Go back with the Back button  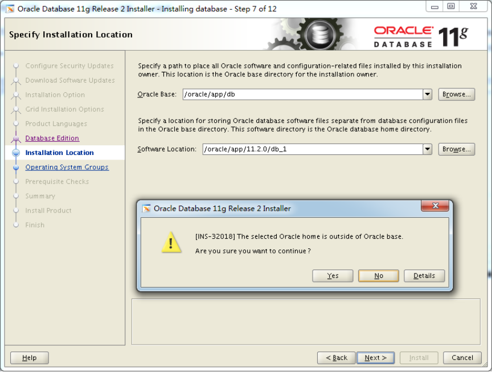[x=337, y=358]
